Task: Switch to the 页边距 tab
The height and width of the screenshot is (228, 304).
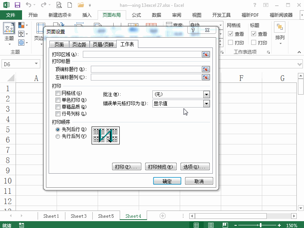Action: tap(79, 44)
